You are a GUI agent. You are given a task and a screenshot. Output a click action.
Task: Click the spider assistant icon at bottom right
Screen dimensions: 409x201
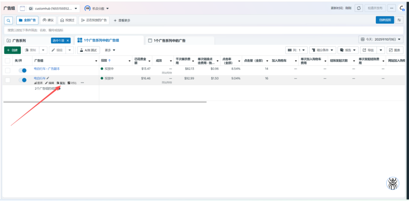(393, 183)
